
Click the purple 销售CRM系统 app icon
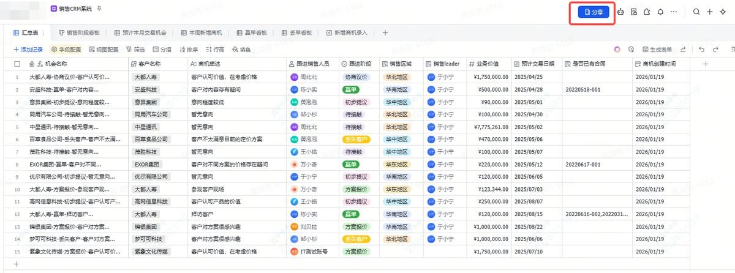[54, 9]
